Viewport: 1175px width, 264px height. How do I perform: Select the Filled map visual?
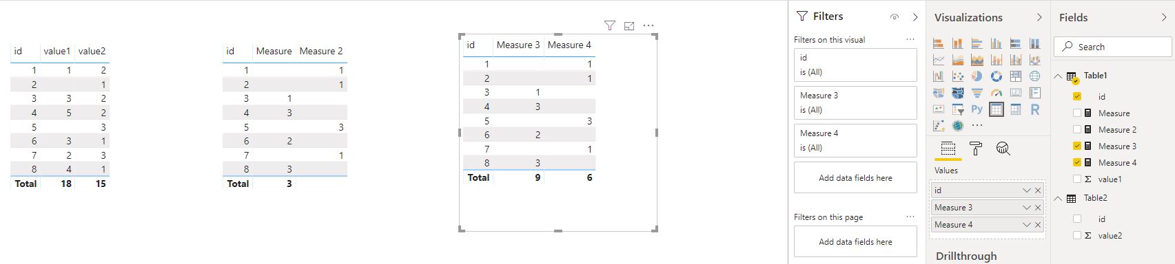coord(939,93)
